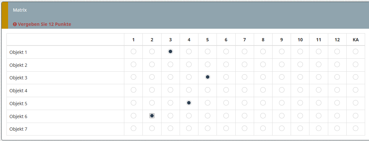369x141 pixels.
Task: Choose 7 points for Objekt 2
Action: (244, 64)
